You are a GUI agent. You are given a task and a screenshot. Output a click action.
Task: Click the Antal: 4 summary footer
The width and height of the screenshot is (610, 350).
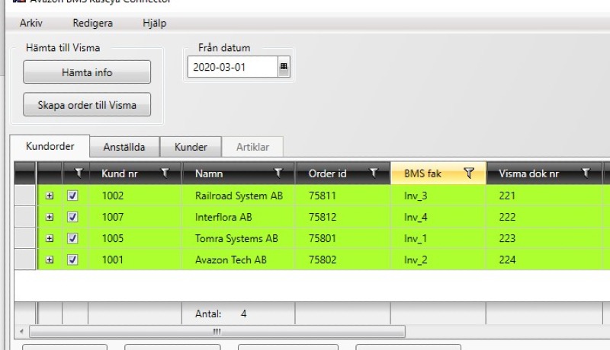pos(220,313)
